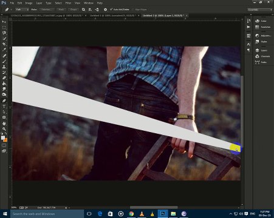Viewport: 274px width, 218px height.
Task: Open the Color panel
Action: pyautogui.click(x=263, y=21)
